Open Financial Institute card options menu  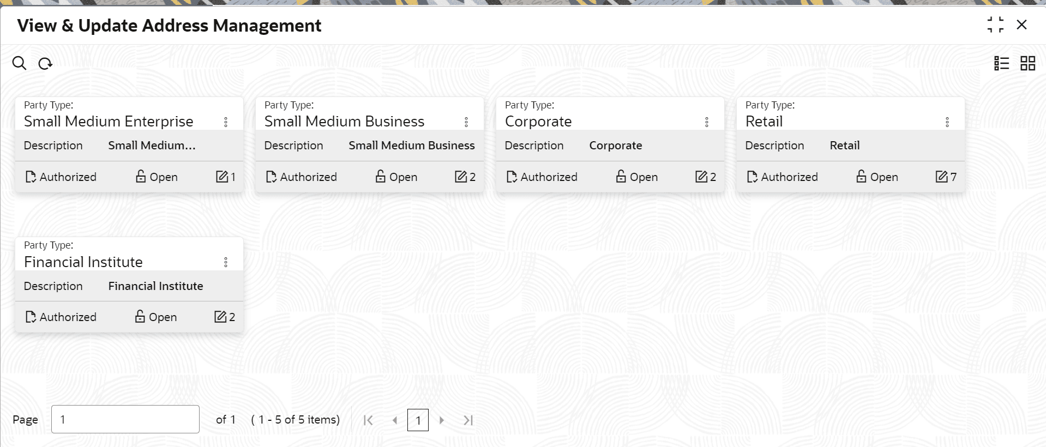[x=226, y=262]
